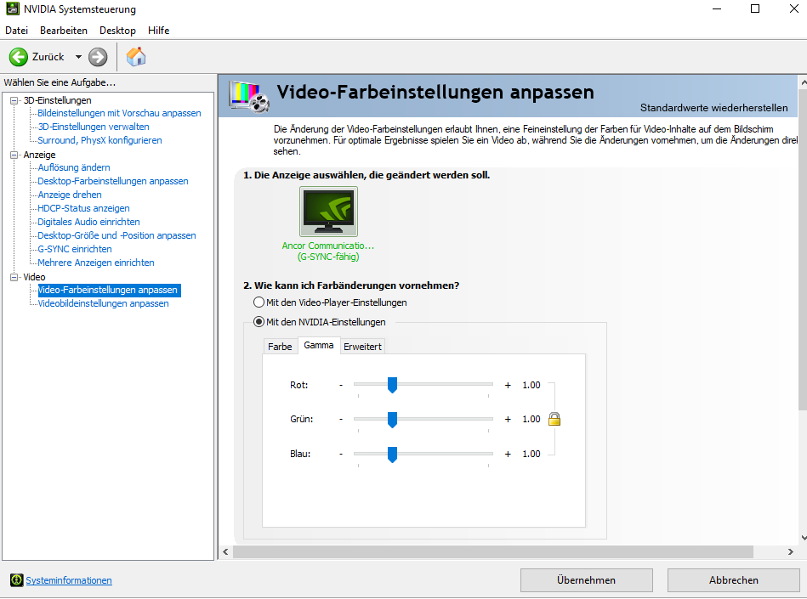This screenshot has height=599, width=807.
Task: Open Bildeinstellungen mit Vorschau anpassen
Action: pos(119,113)
